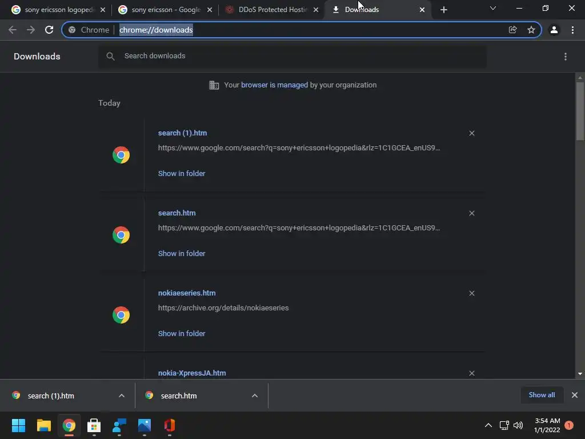Screen dimensions: 585x439
Task: Click the network icon in system tray
Action: pos(504,425)
